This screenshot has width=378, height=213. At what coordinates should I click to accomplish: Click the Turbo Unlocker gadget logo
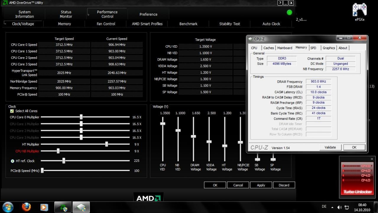click(357, 192)
